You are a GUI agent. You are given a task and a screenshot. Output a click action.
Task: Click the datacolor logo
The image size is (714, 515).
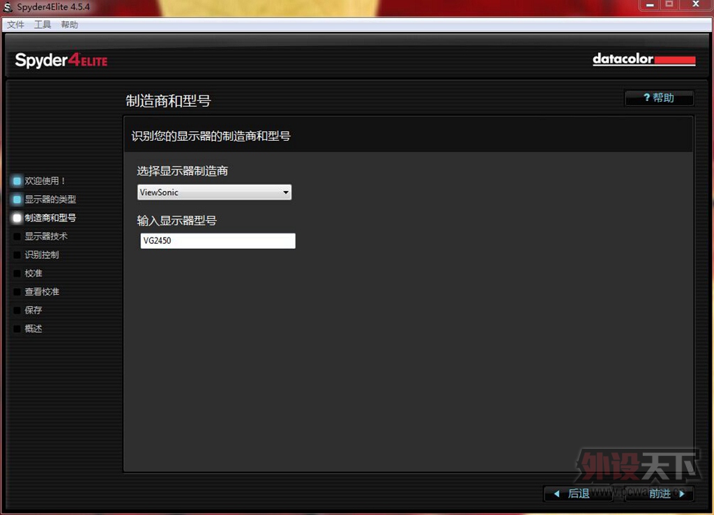pyautogui.click(x=644, y=59)
